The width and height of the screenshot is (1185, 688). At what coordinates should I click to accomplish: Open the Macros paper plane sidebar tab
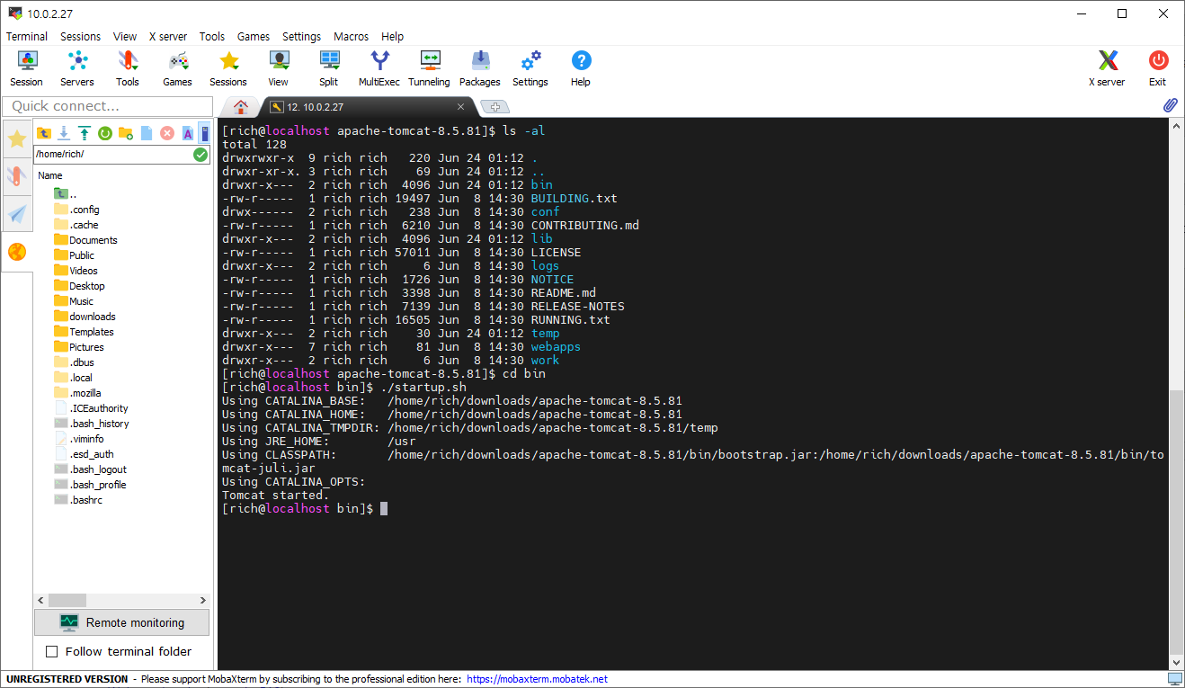pyautogui.click(x=17, y=214)
